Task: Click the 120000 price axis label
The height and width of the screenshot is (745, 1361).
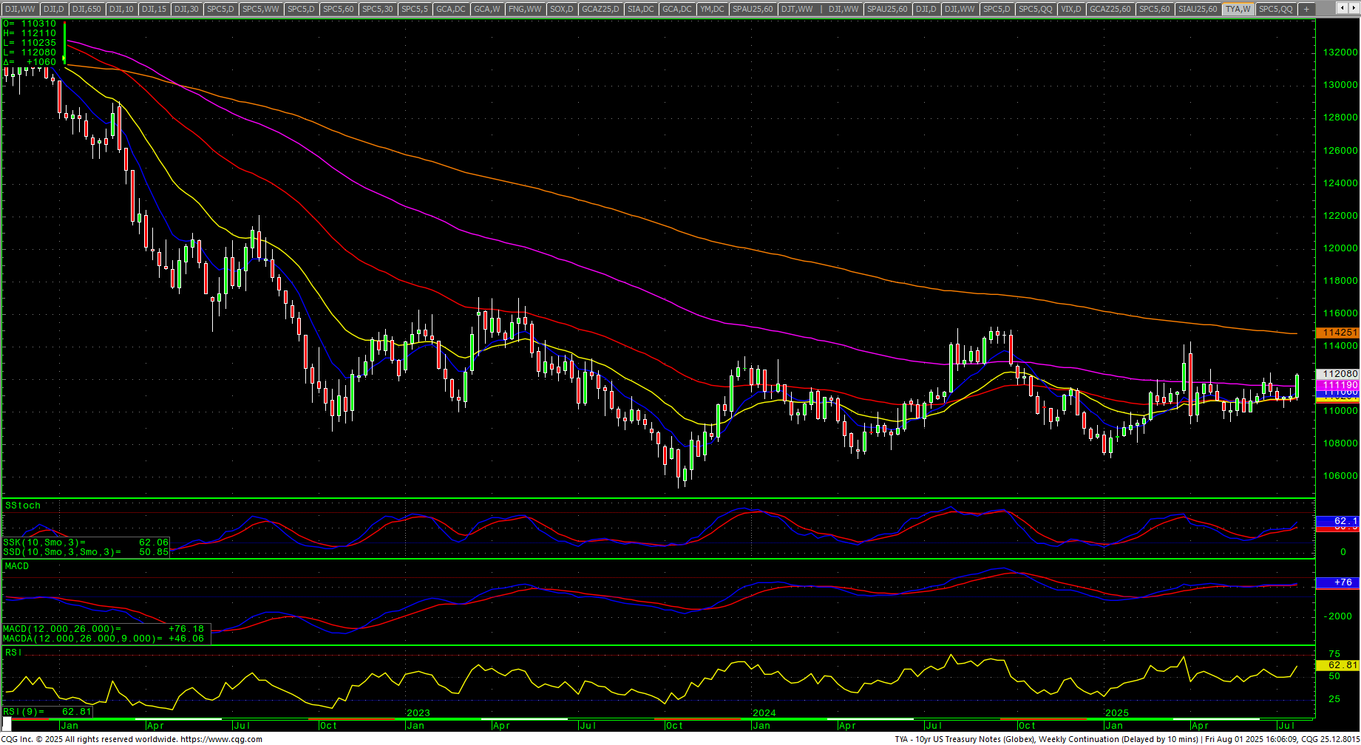Action: [1340, 248]
